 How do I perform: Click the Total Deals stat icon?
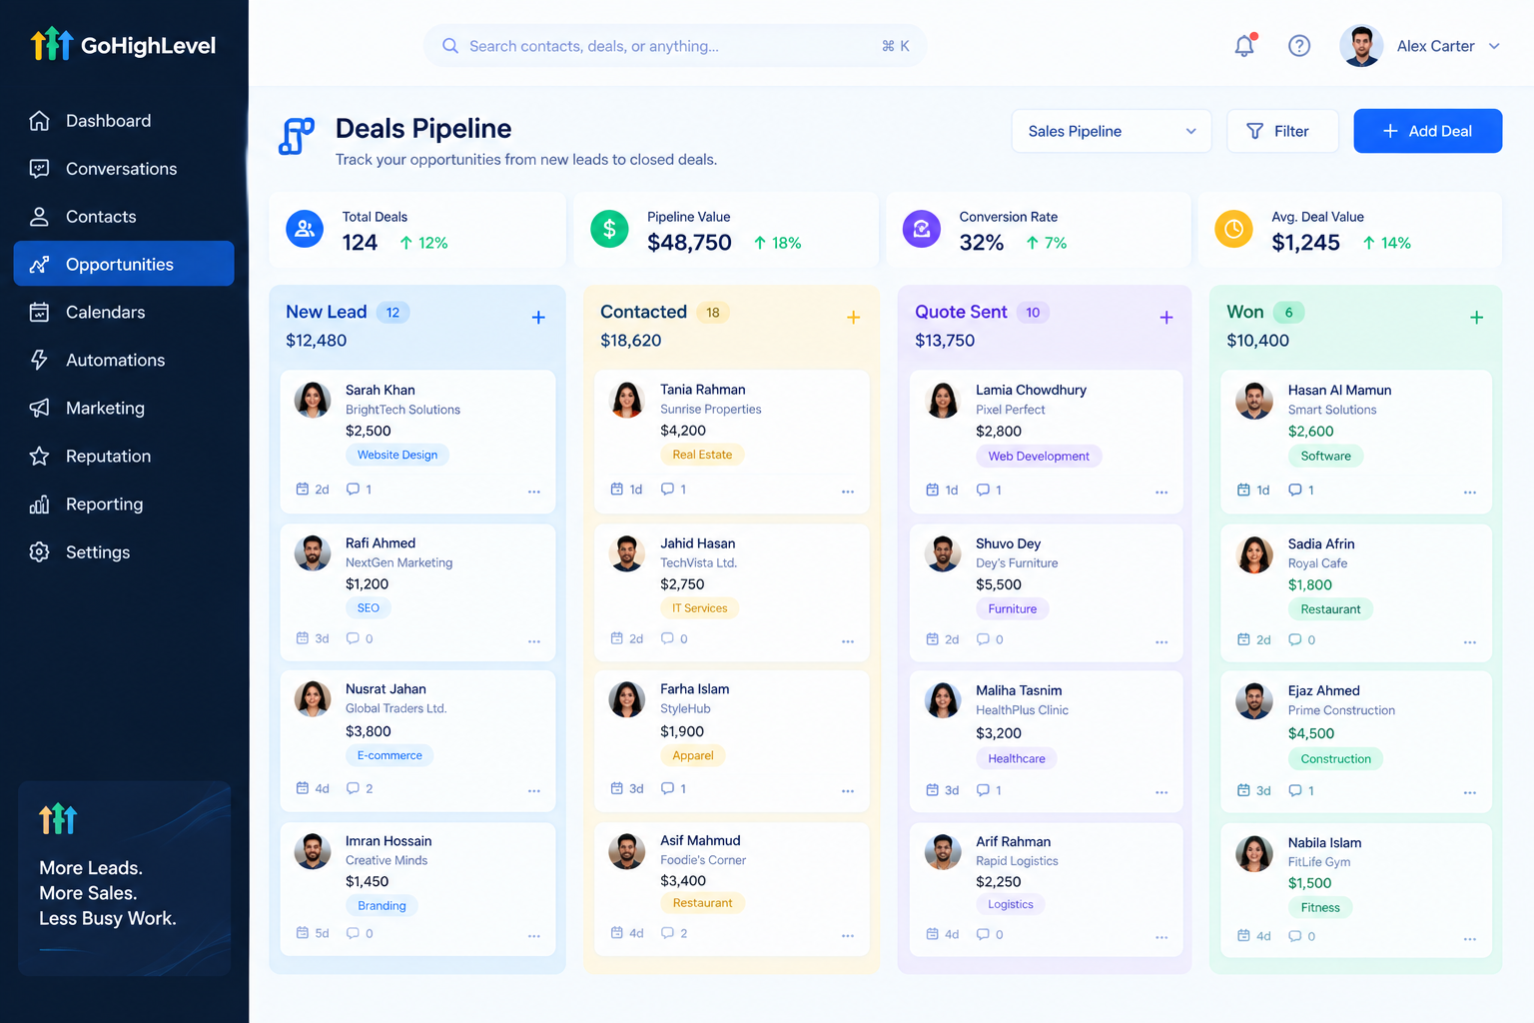305,229
